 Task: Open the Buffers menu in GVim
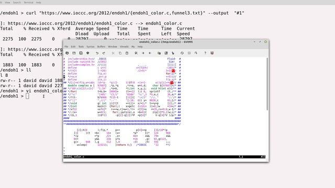[101, 46]
